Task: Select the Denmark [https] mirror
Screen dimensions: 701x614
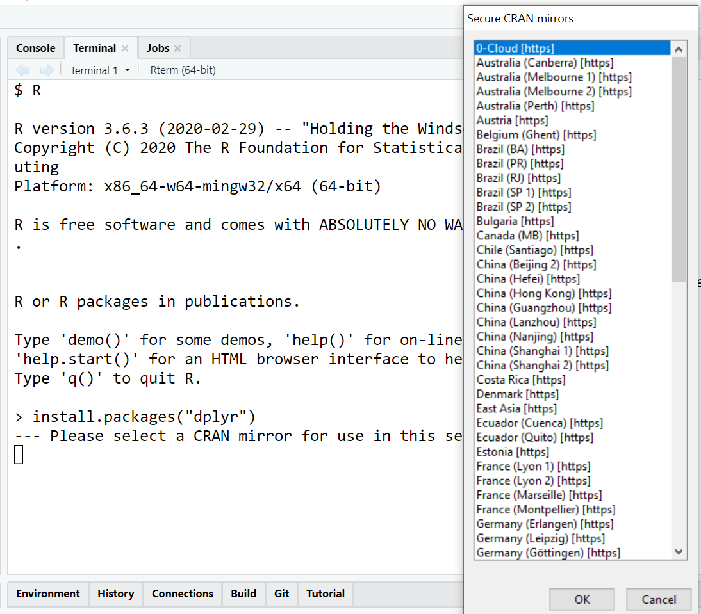Action: tap(517, 394)
